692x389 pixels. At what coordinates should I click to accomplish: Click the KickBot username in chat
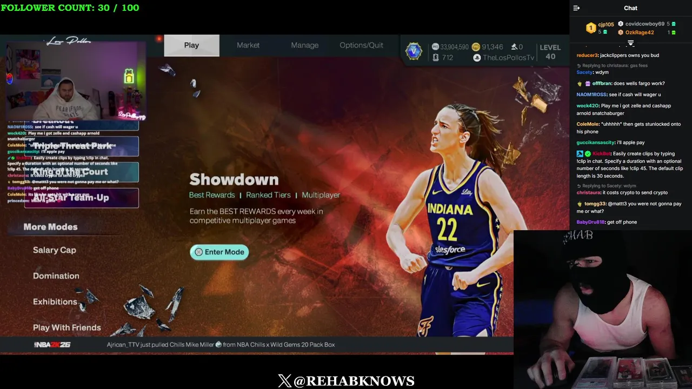click(x=601, y=154)
